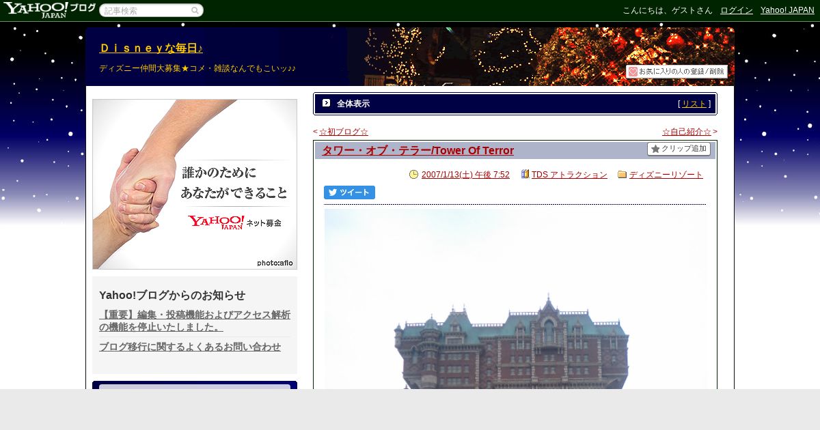Go to Yahoo! JAPAN link
Viewport: 820px width, 430px height.
(x=787, y=10)
